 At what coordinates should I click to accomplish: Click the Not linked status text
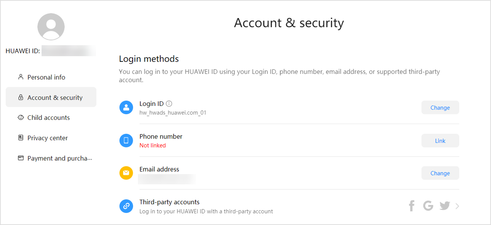click(x=152, y=145)
